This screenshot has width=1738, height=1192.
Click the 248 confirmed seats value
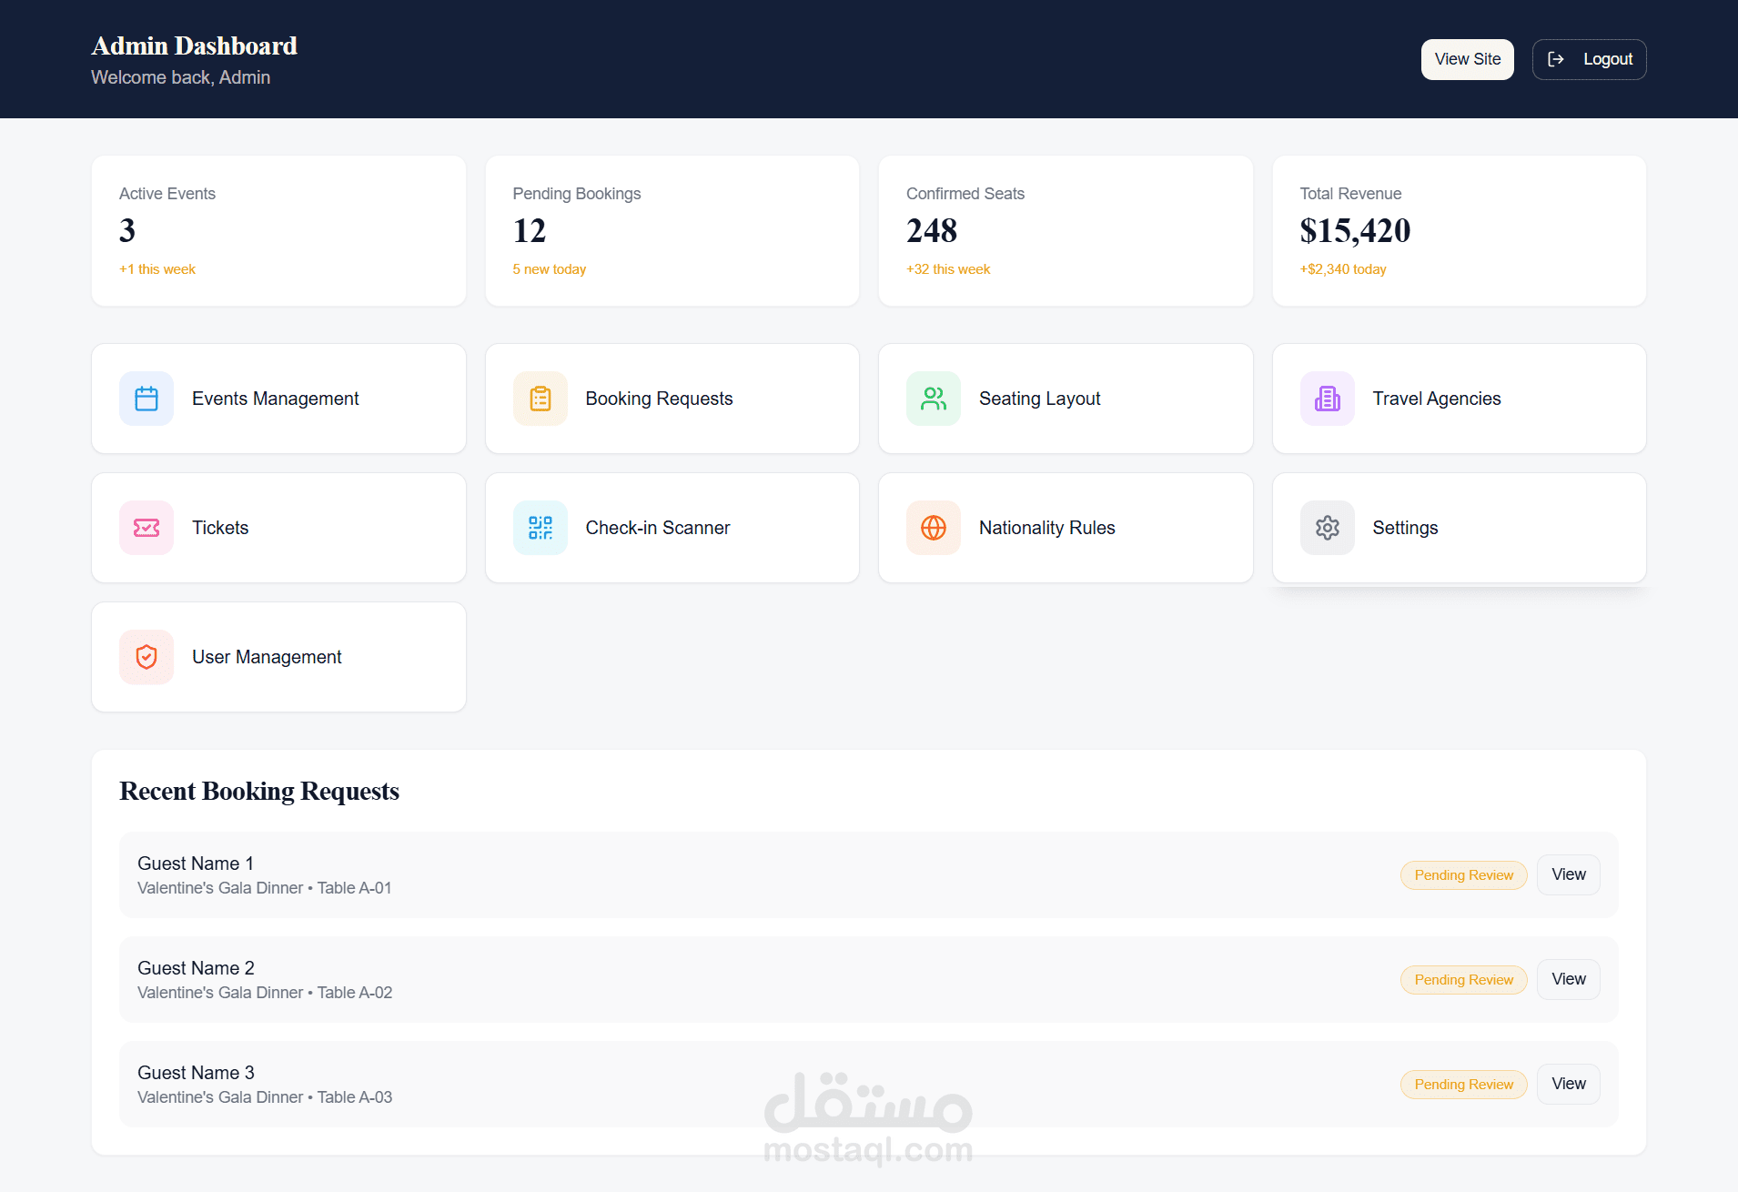(x=932, y=231)
